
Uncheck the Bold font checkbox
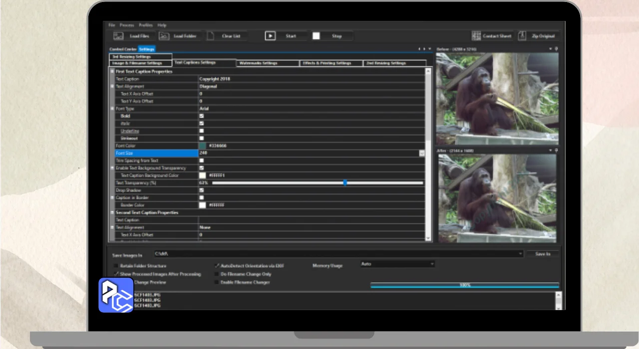[202, 116]
